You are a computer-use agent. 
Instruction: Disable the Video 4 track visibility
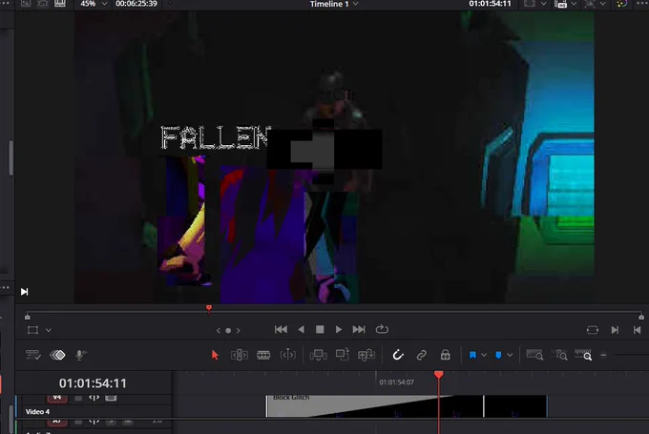tap(111, 398)
